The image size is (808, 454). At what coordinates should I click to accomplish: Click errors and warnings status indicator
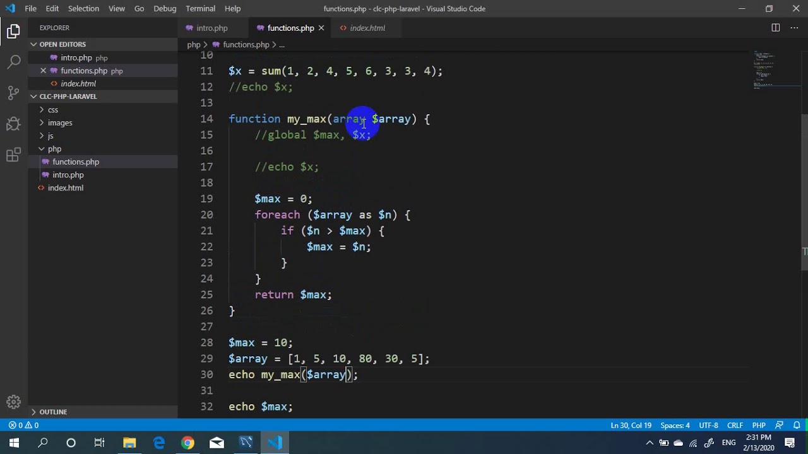pyautogui.click(x=23, y=425)
